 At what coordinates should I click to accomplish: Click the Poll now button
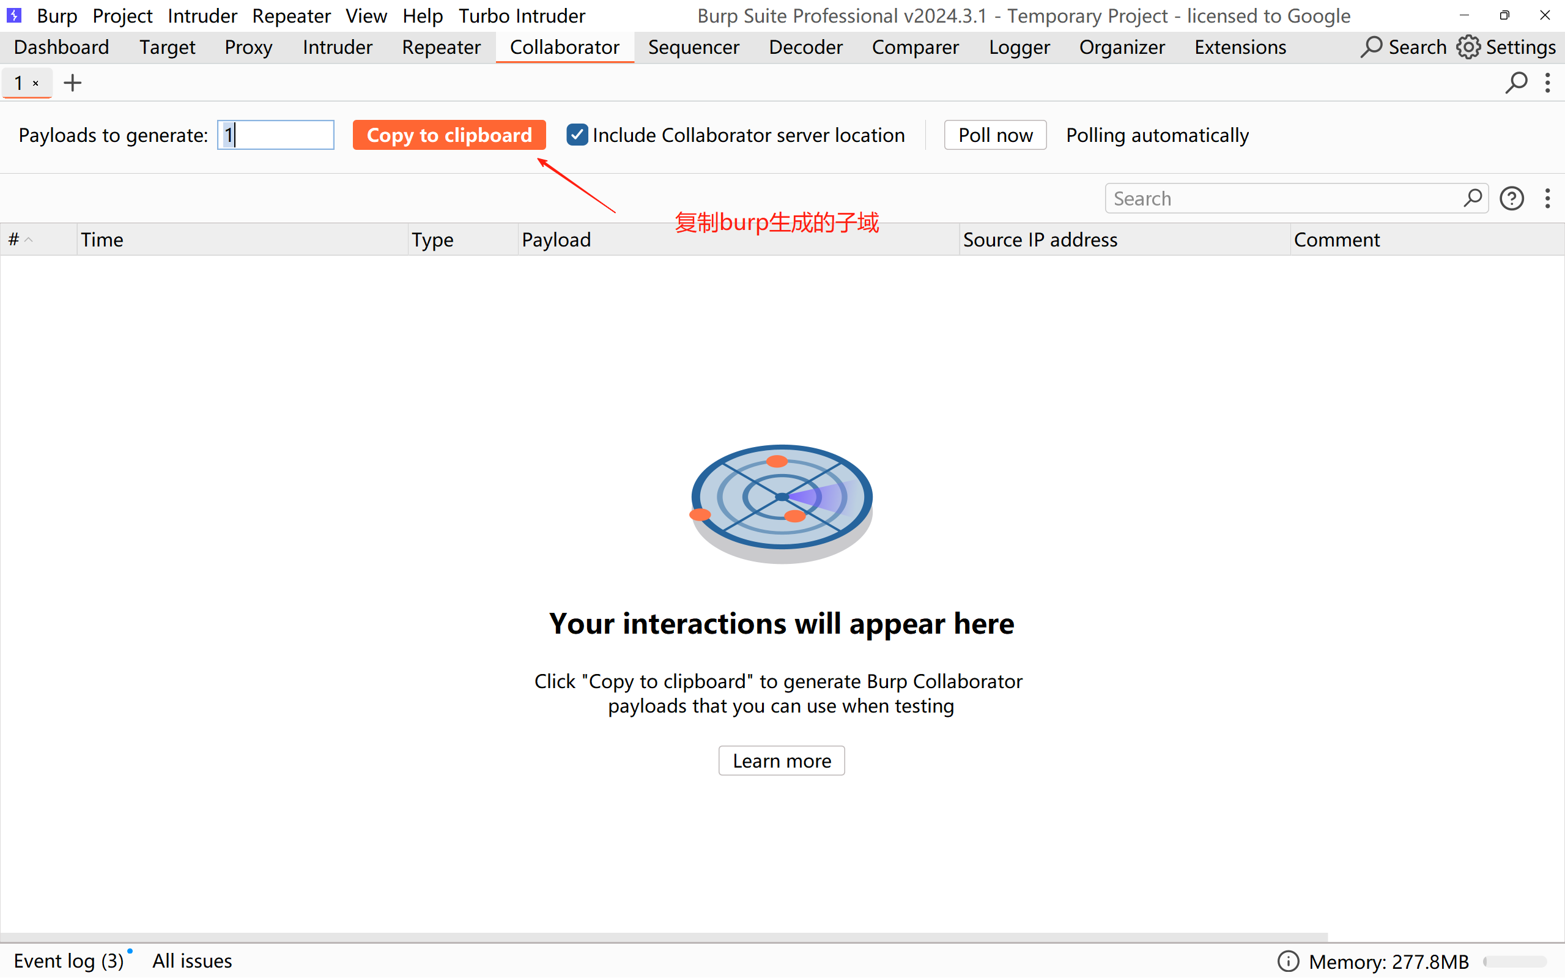click(994, 135)
